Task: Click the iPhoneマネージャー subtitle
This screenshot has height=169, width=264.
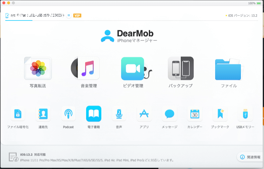Action: pyautogui.click(x=137, y=41)
